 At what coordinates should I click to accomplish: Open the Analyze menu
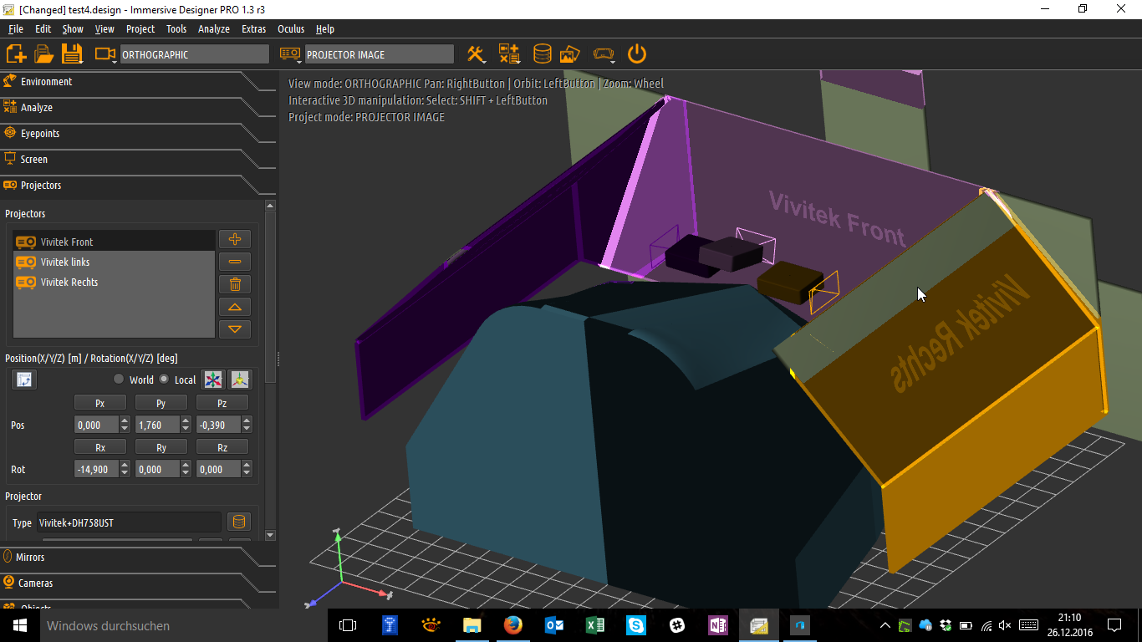214,28
